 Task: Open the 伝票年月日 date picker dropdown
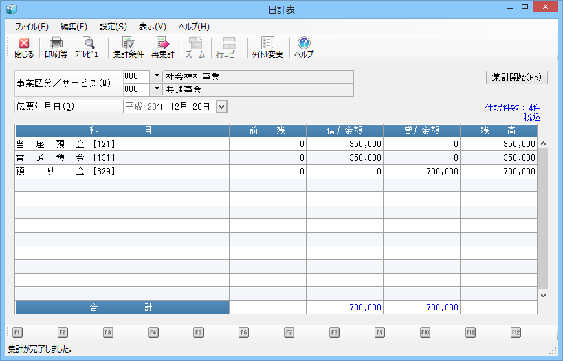pos(221,106)
